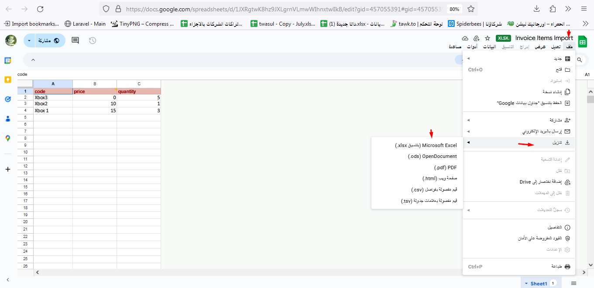Reload the current browser page
The image size is (594, 288).
tap(40, 9)
